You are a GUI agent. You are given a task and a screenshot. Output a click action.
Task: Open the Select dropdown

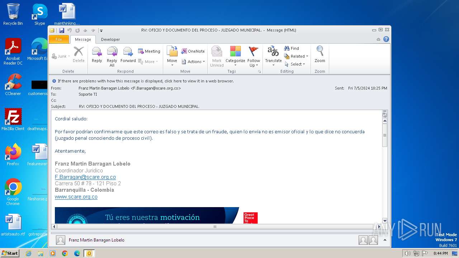295,64
